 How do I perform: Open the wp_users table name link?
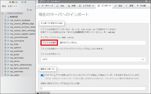[15, 75]
